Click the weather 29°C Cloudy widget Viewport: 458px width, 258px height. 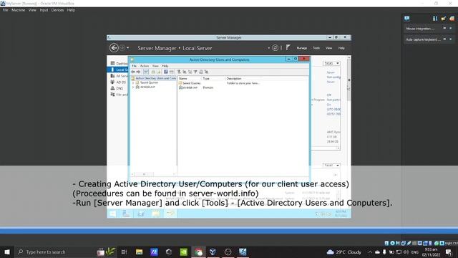[344, 252]
